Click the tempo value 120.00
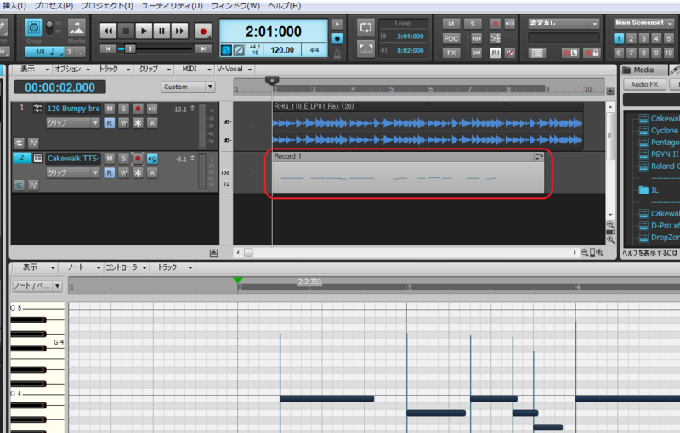680x433 pixels. click(x=282, y=50)
